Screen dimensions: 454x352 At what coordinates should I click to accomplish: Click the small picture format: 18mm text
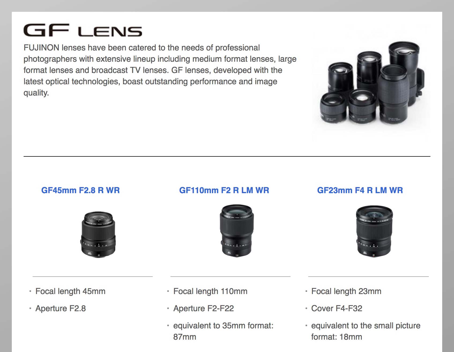pos(366,331)
